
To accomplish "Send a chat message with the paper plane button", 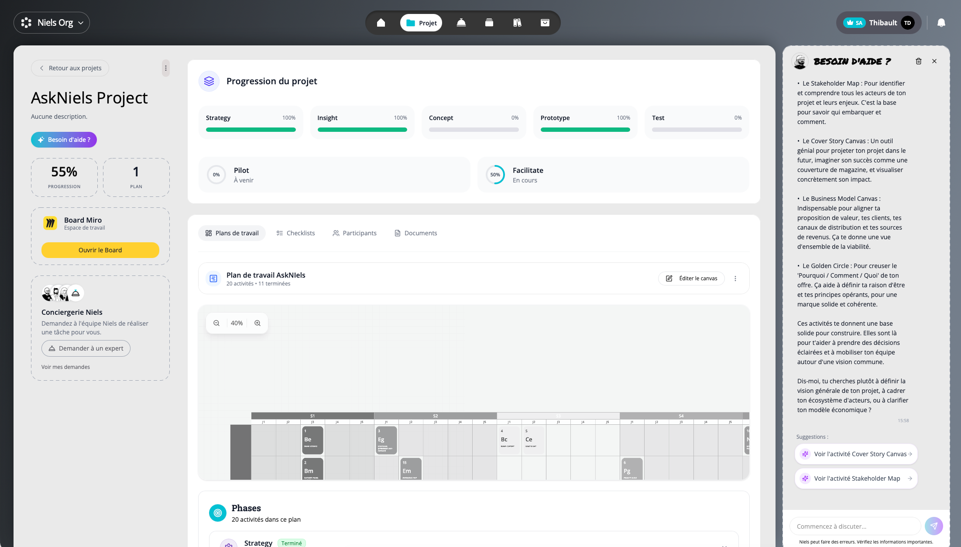I will coord(934,526).
